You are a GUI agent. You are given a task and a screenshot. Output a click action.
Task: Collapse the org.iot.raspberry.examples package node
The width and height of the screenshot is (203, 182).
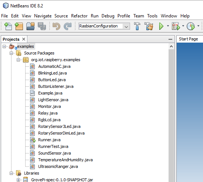point(19,60)
